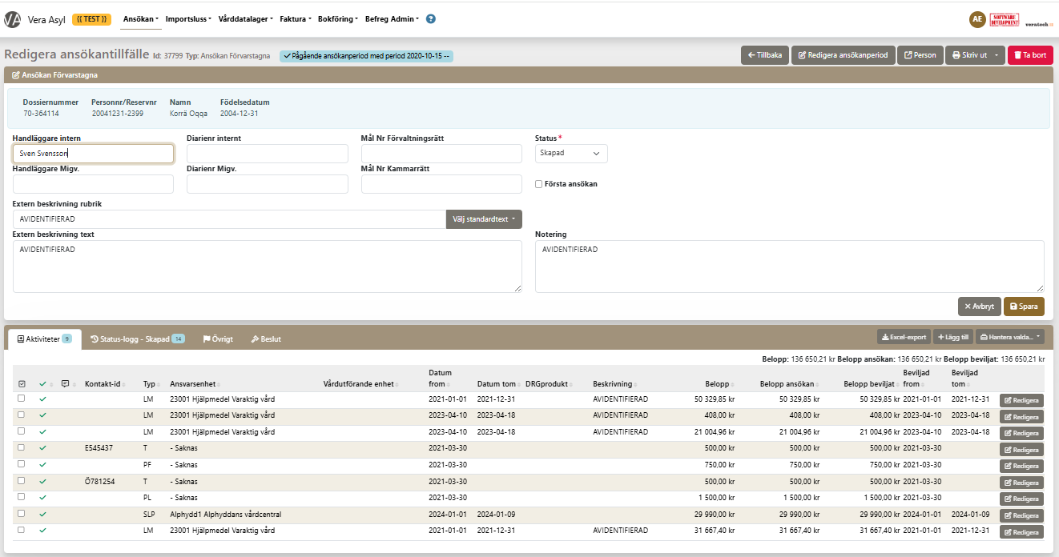Screen dimensions: 1059x557
Task: Tick the Första ansökan checkbox
Action: [539, 184]
